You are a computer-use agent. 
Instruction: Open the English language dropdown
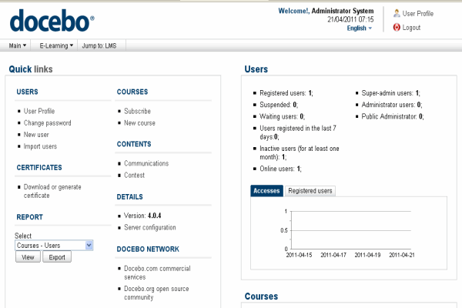360,28
